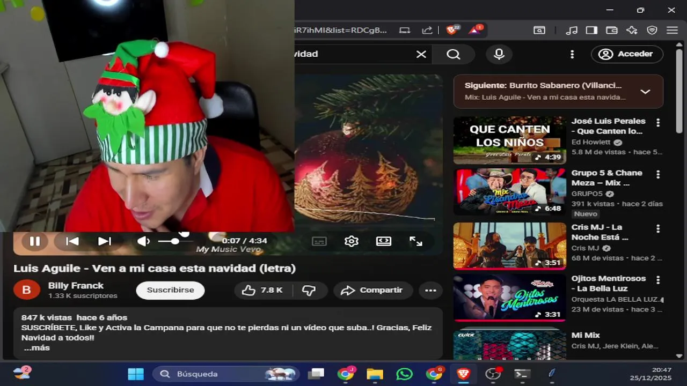The width and height of the screenshot is (687, 386).
Task: Open Cris MJ La Noche Está thumbnail
Action: [509, 246]
